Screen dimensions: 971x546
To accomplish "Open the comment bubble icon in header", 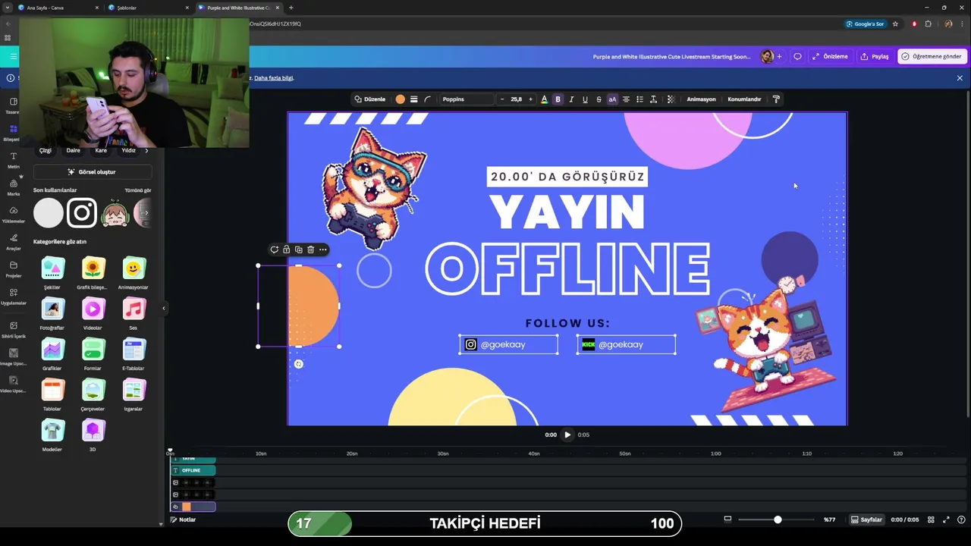I will click(x=797, y=56).
